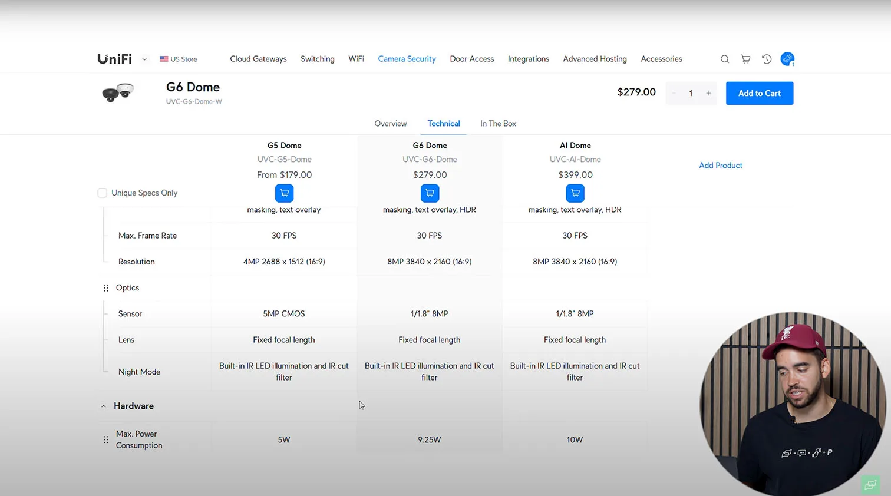This screenshot has width=891, height=496.
Task: Click the drag handle beside Max. Power Consumption
Action: coord(106,439)
